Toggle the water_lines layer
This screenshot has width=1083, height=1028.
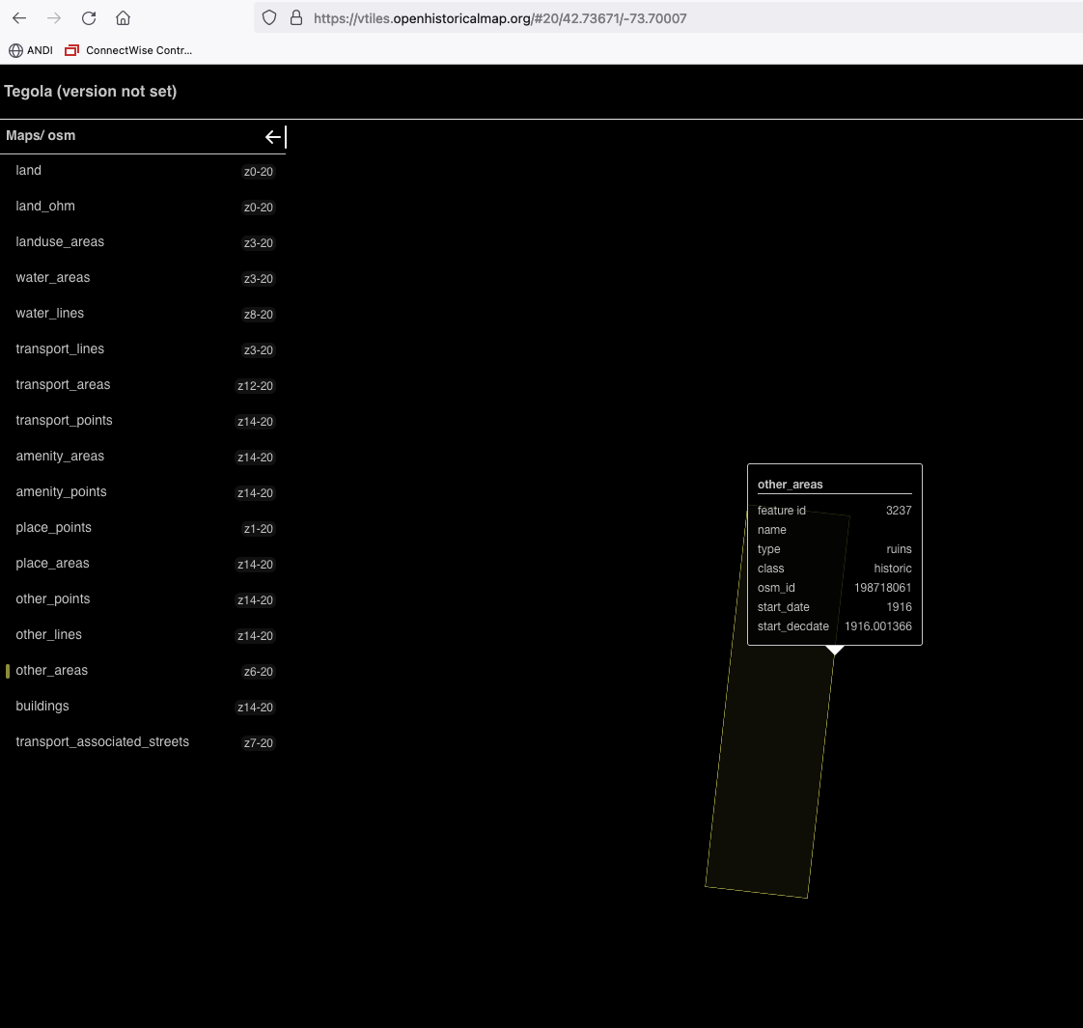coord(49,313)
